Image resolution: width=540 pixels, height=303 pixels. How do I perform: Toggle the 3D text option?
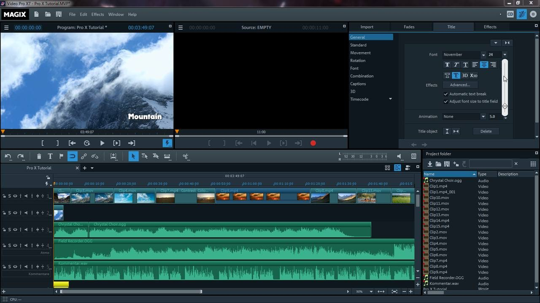click(x=464, y=76)
